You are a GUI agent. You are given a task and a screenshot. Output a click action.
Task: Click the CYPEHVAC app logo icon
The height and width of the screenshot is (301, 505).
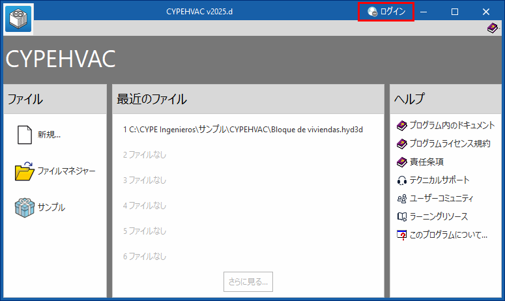18,18
